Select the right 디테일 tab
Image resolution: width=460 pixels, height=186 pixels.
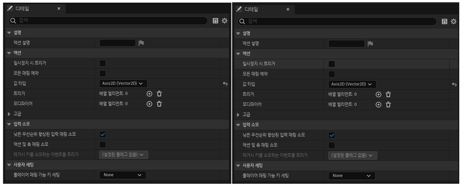click(265, 9)
